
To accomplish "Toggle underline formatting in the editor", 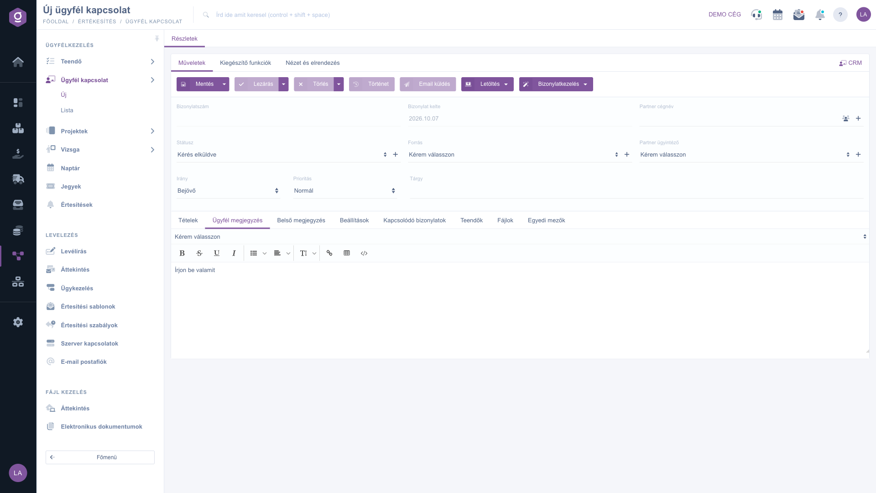I will click(217, 253).
